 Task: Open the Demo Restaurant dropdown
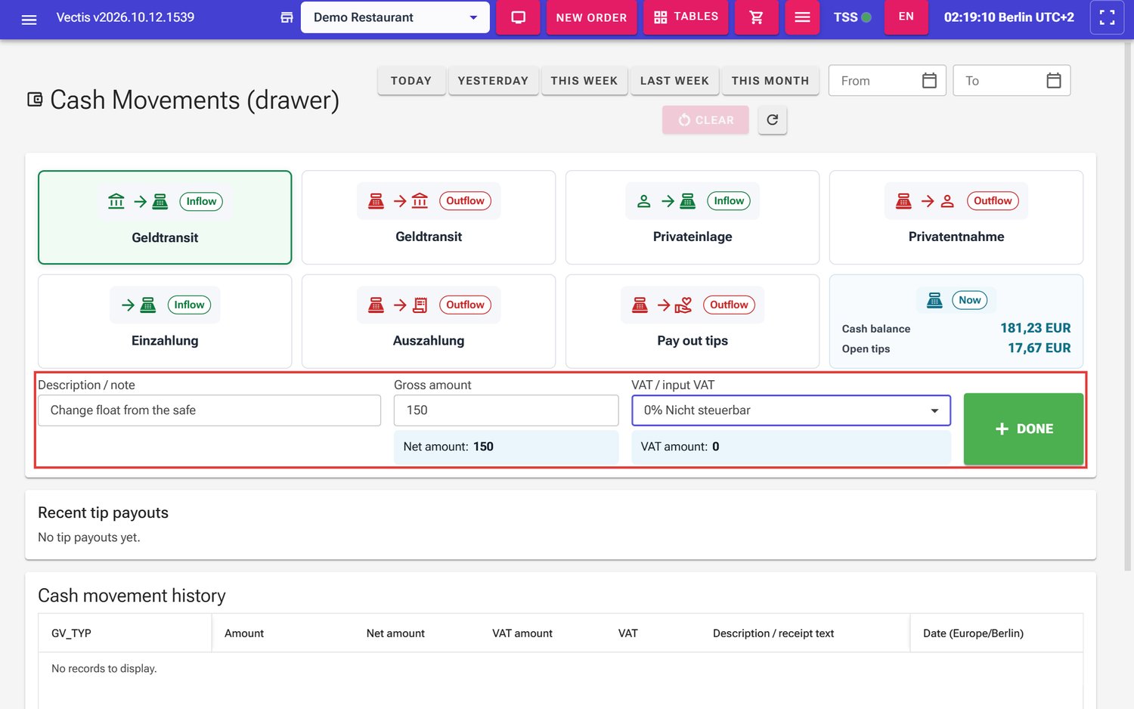tap(395, 17)
